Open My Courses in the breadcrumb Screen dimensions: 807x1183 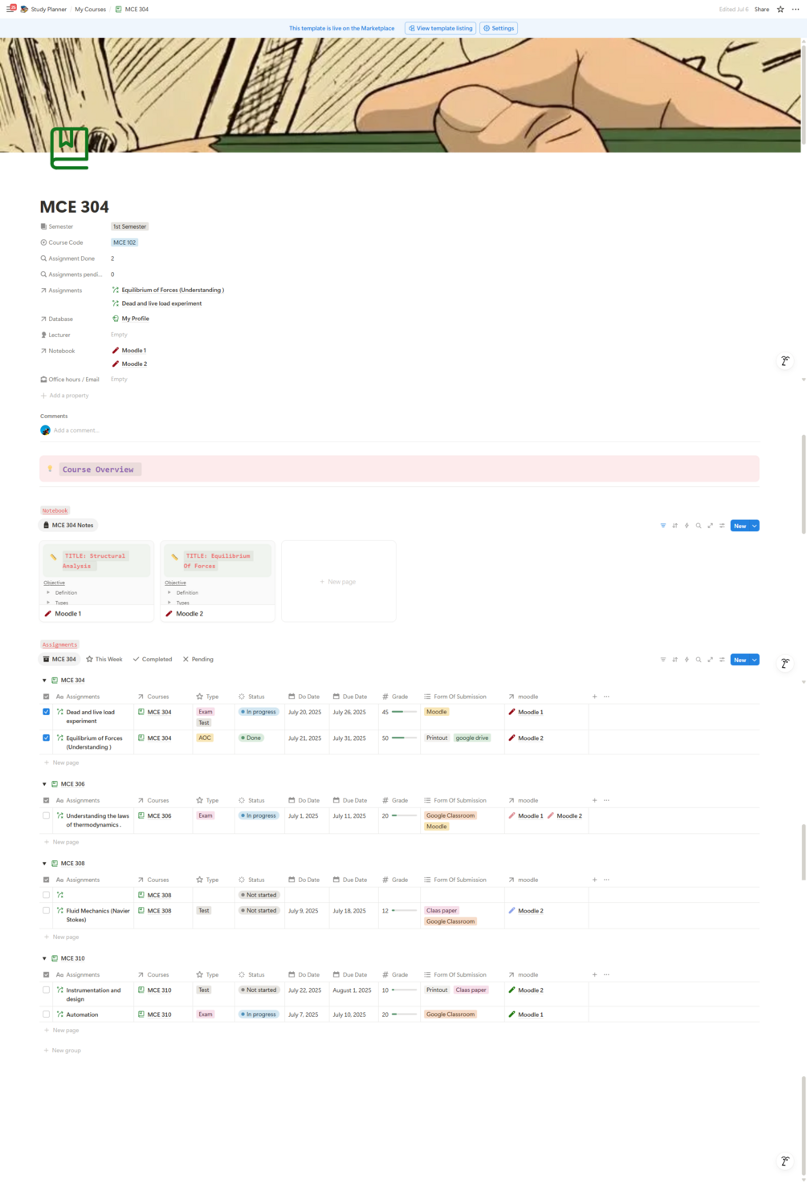tap(90, 9)
